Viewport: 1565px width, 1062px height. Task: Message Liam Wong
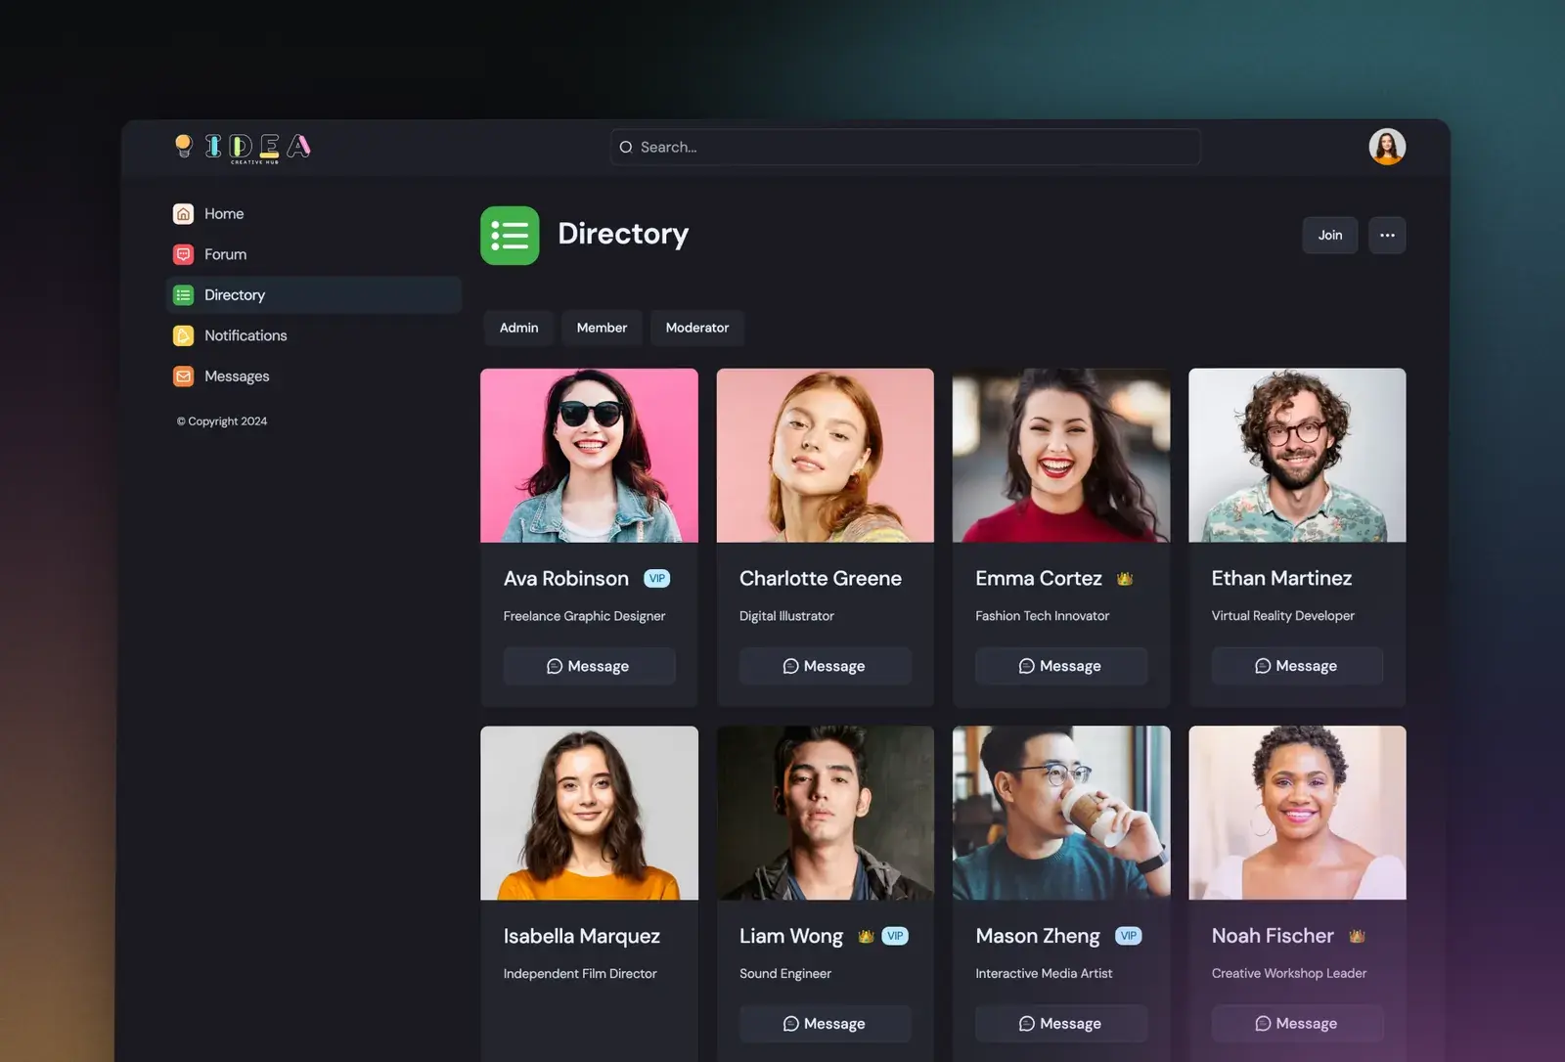(825, 1023)
